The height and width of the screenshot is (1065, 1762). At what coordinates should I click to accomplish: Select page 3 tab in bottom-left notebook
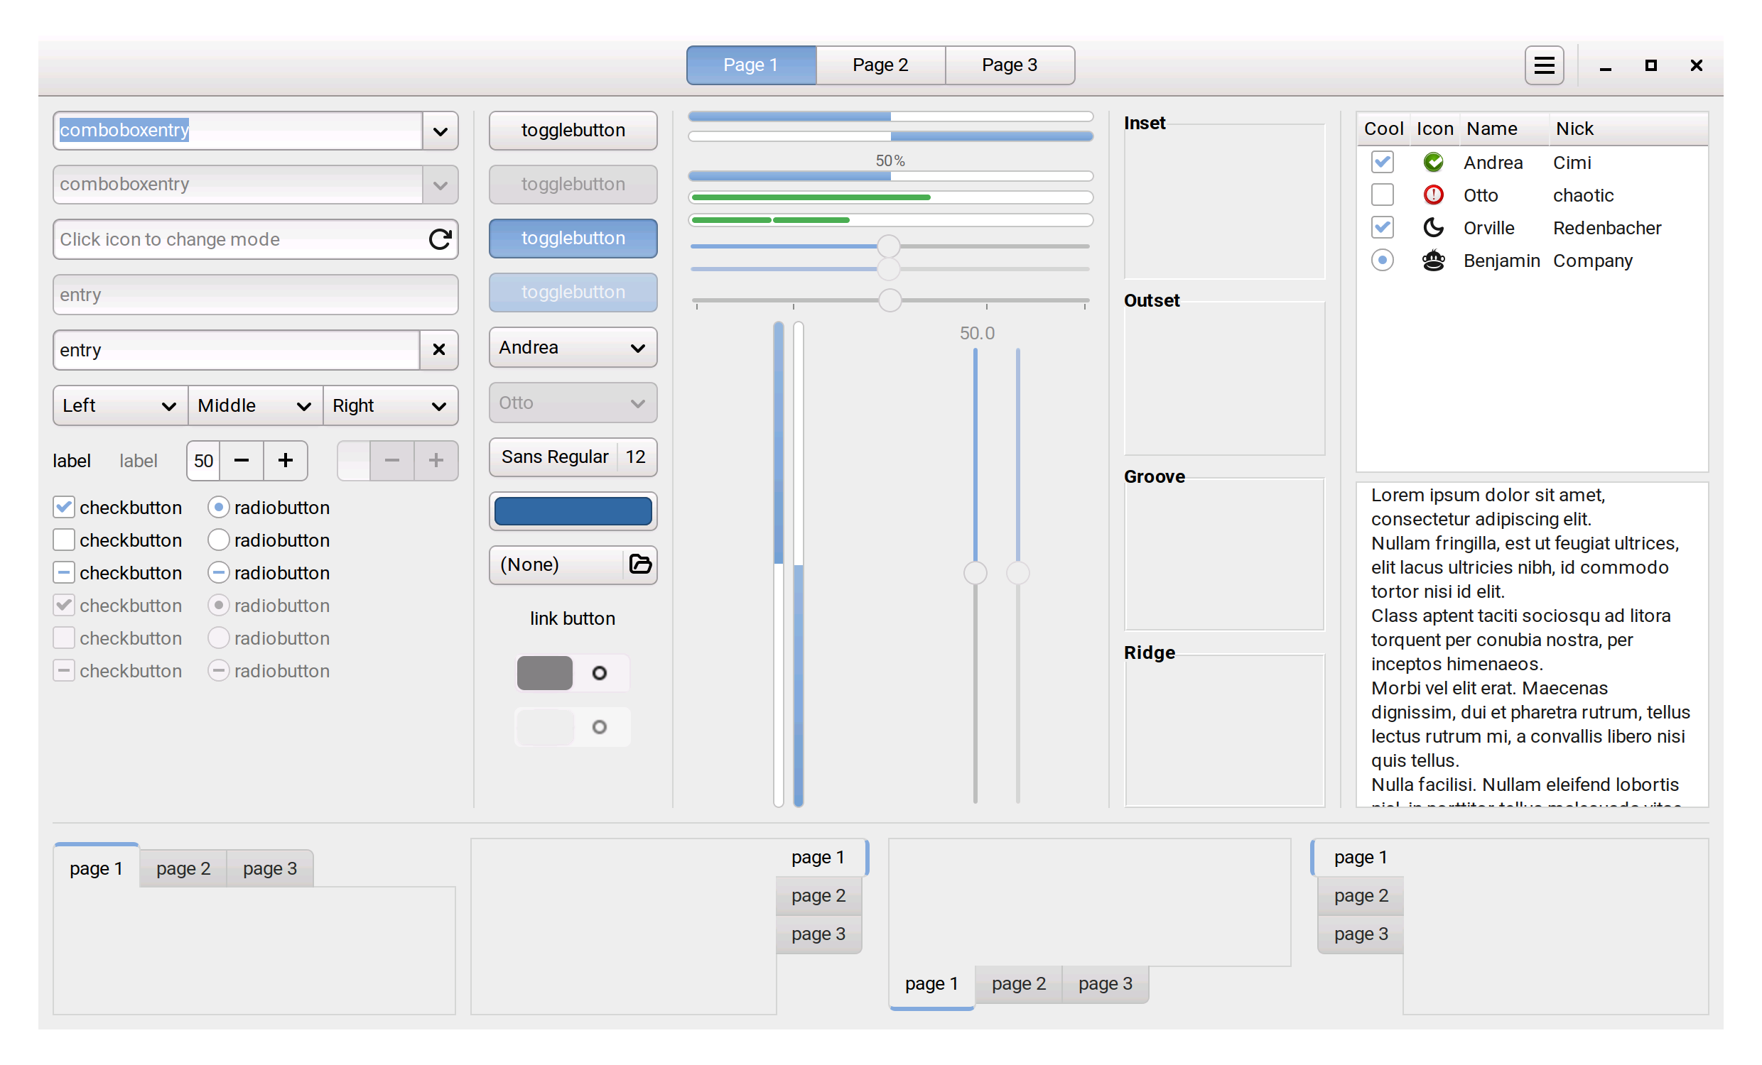[269, 868]
